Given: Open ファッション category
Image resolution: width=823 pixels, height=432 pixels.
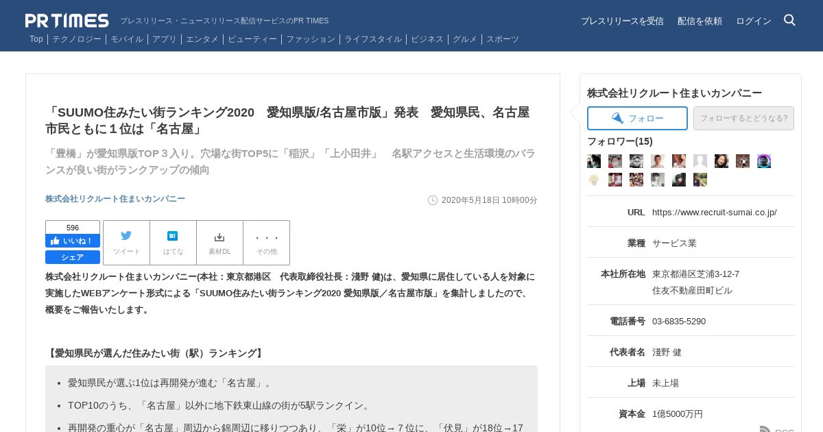Looking at the screenshot, I should 311,39.
